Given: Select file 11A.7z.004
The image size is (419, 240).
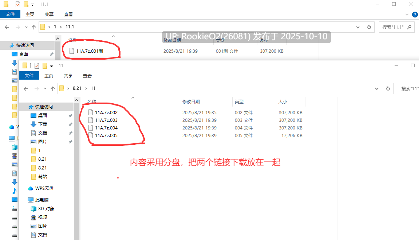Looking at the screenshot, I should pyautogui.click(x=106, y=128).
